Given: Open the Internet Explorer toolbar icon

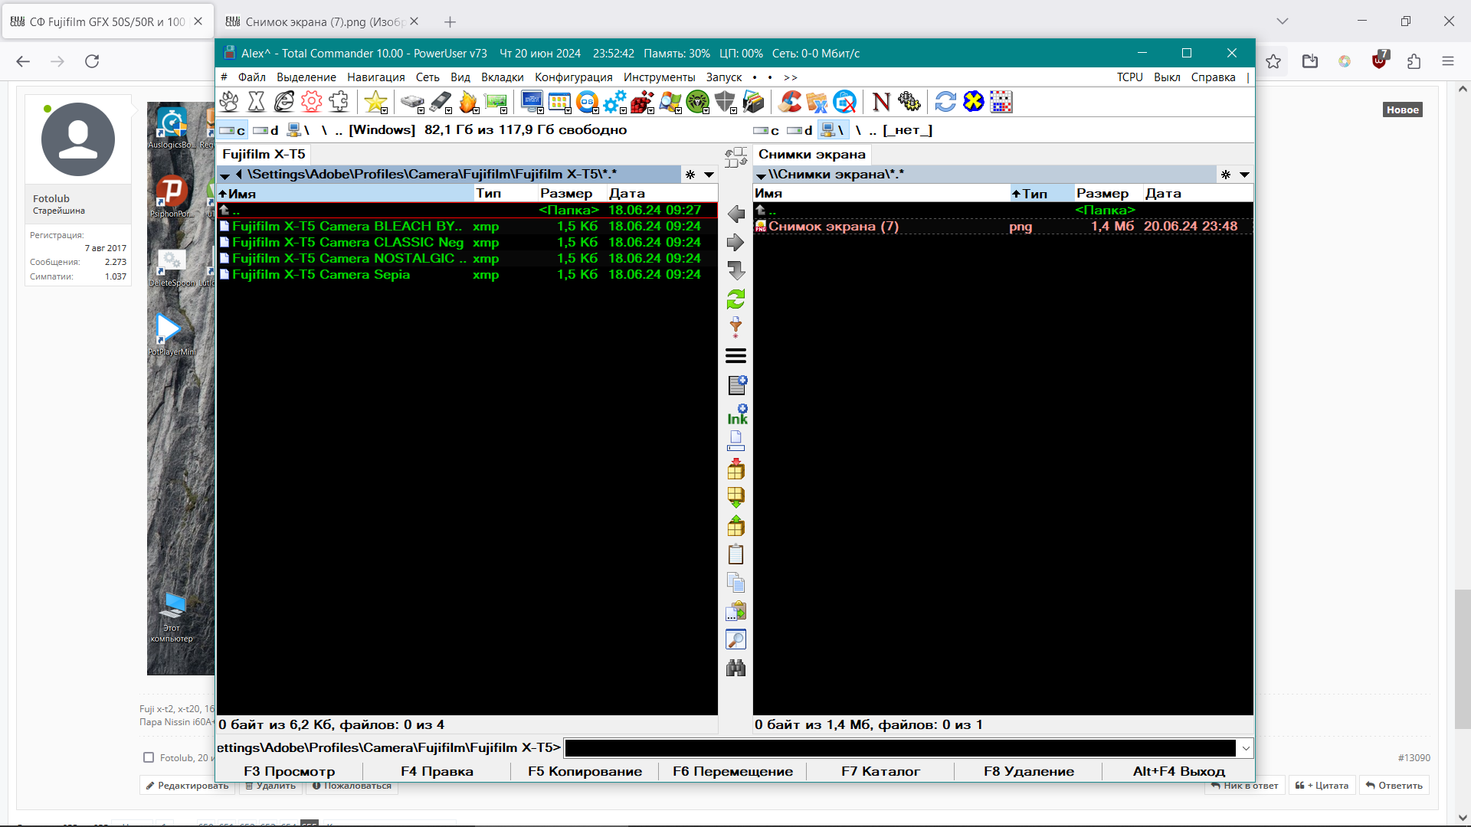Looking at the screenshot, I should pyautogui.click(x=284, y=102).
